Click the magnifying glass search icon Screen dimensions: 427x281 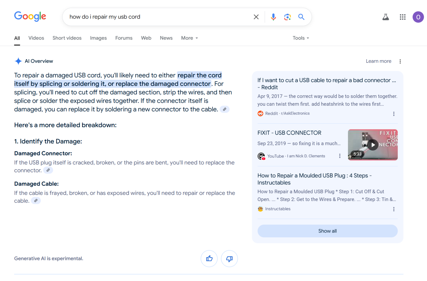click(x=301, y=17)
